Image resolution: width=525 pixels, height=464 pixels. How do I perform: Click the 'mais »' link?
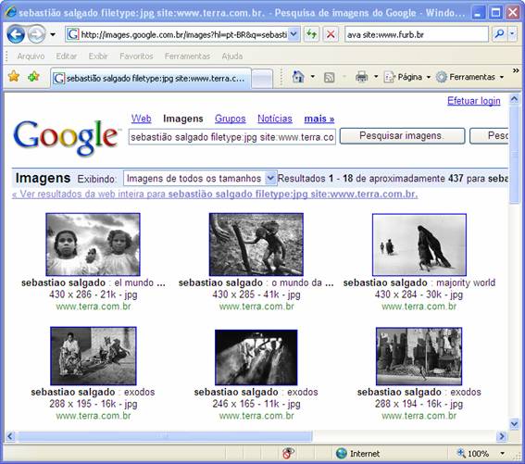[319, 119]
